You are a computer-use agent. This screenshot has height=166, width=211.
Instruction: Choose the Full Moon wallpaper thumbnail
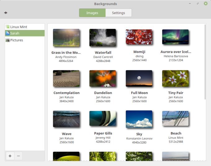pos(139,78)
